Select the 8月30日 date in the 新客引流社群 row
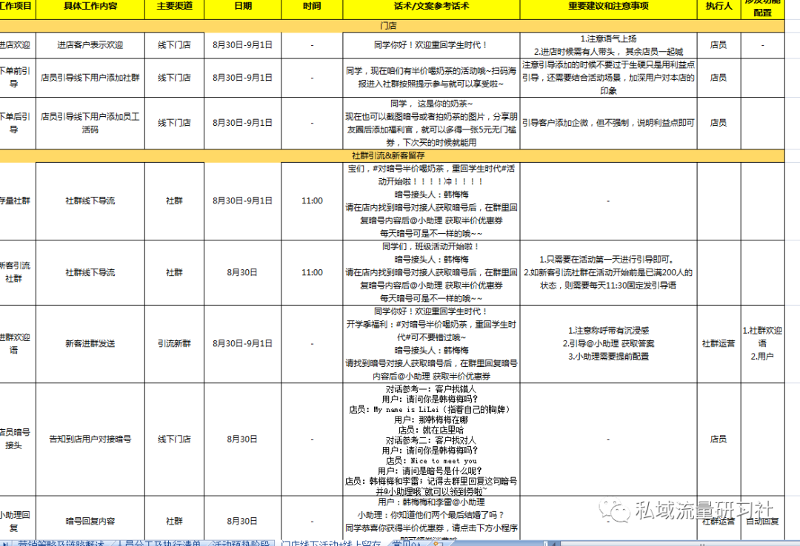Image resolution: width=800 pixels, height=546 pixels. [243, 273]
